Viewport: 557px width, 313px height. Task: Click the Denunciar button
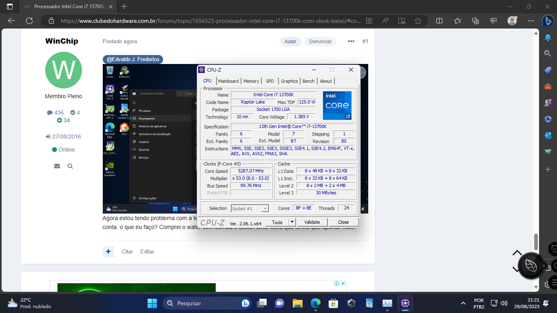320,42
